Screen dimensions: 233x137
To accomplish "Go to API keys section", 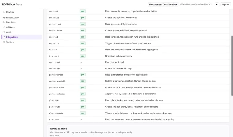I will 22,27.
